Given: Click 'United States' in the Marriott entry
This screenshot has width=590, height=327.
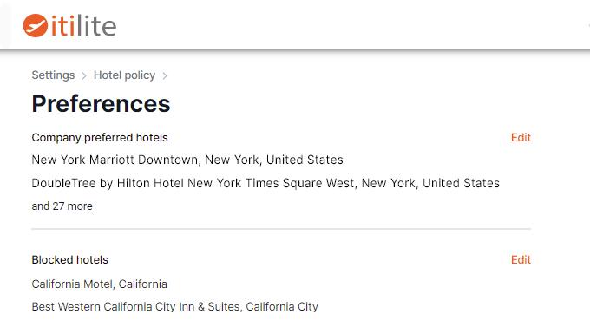Looking at the screenshot, I should coord(305,160).
